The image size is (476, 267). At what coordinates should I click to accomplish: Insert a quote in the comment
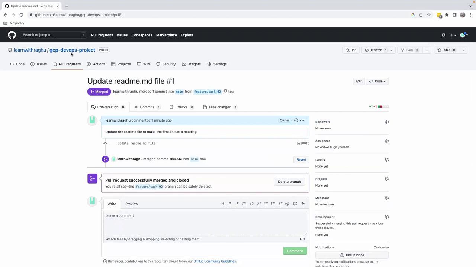(x=244, y=204)
